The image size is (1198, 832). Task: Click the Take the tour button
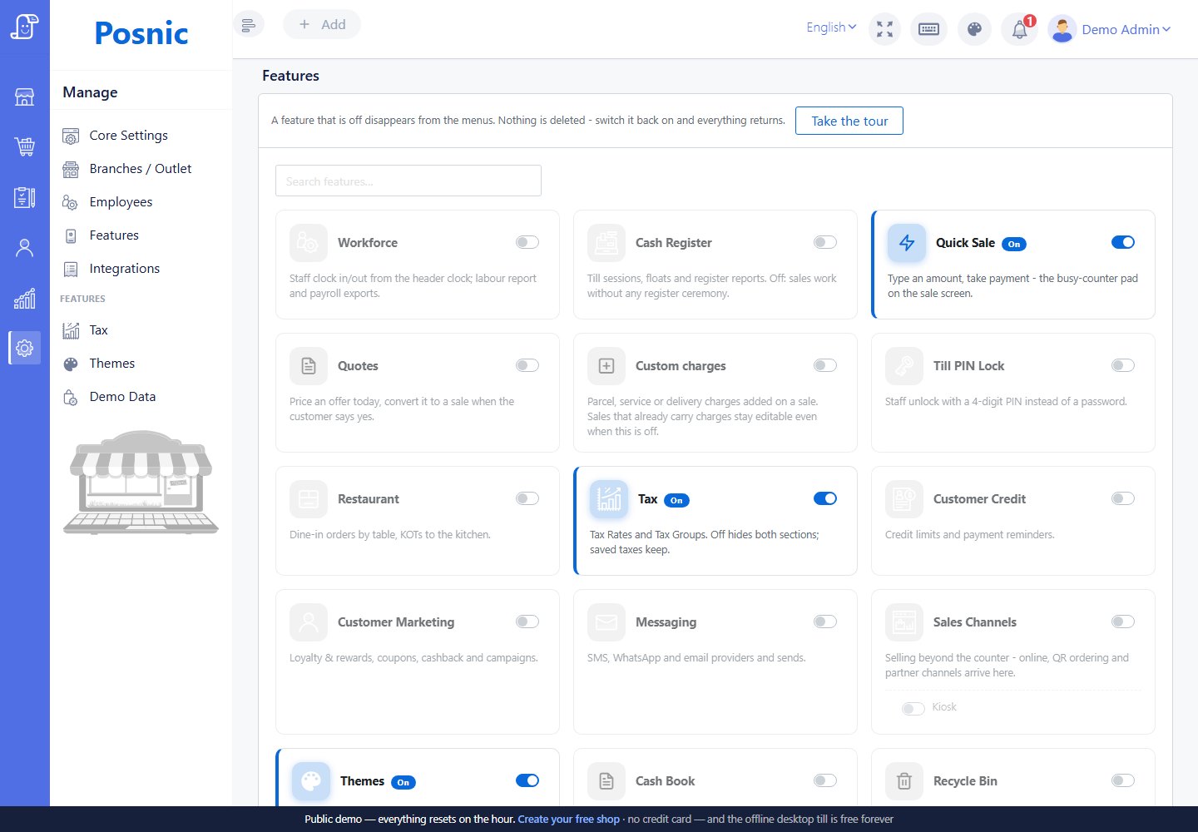pyautogui.click(x=849, y=121)
